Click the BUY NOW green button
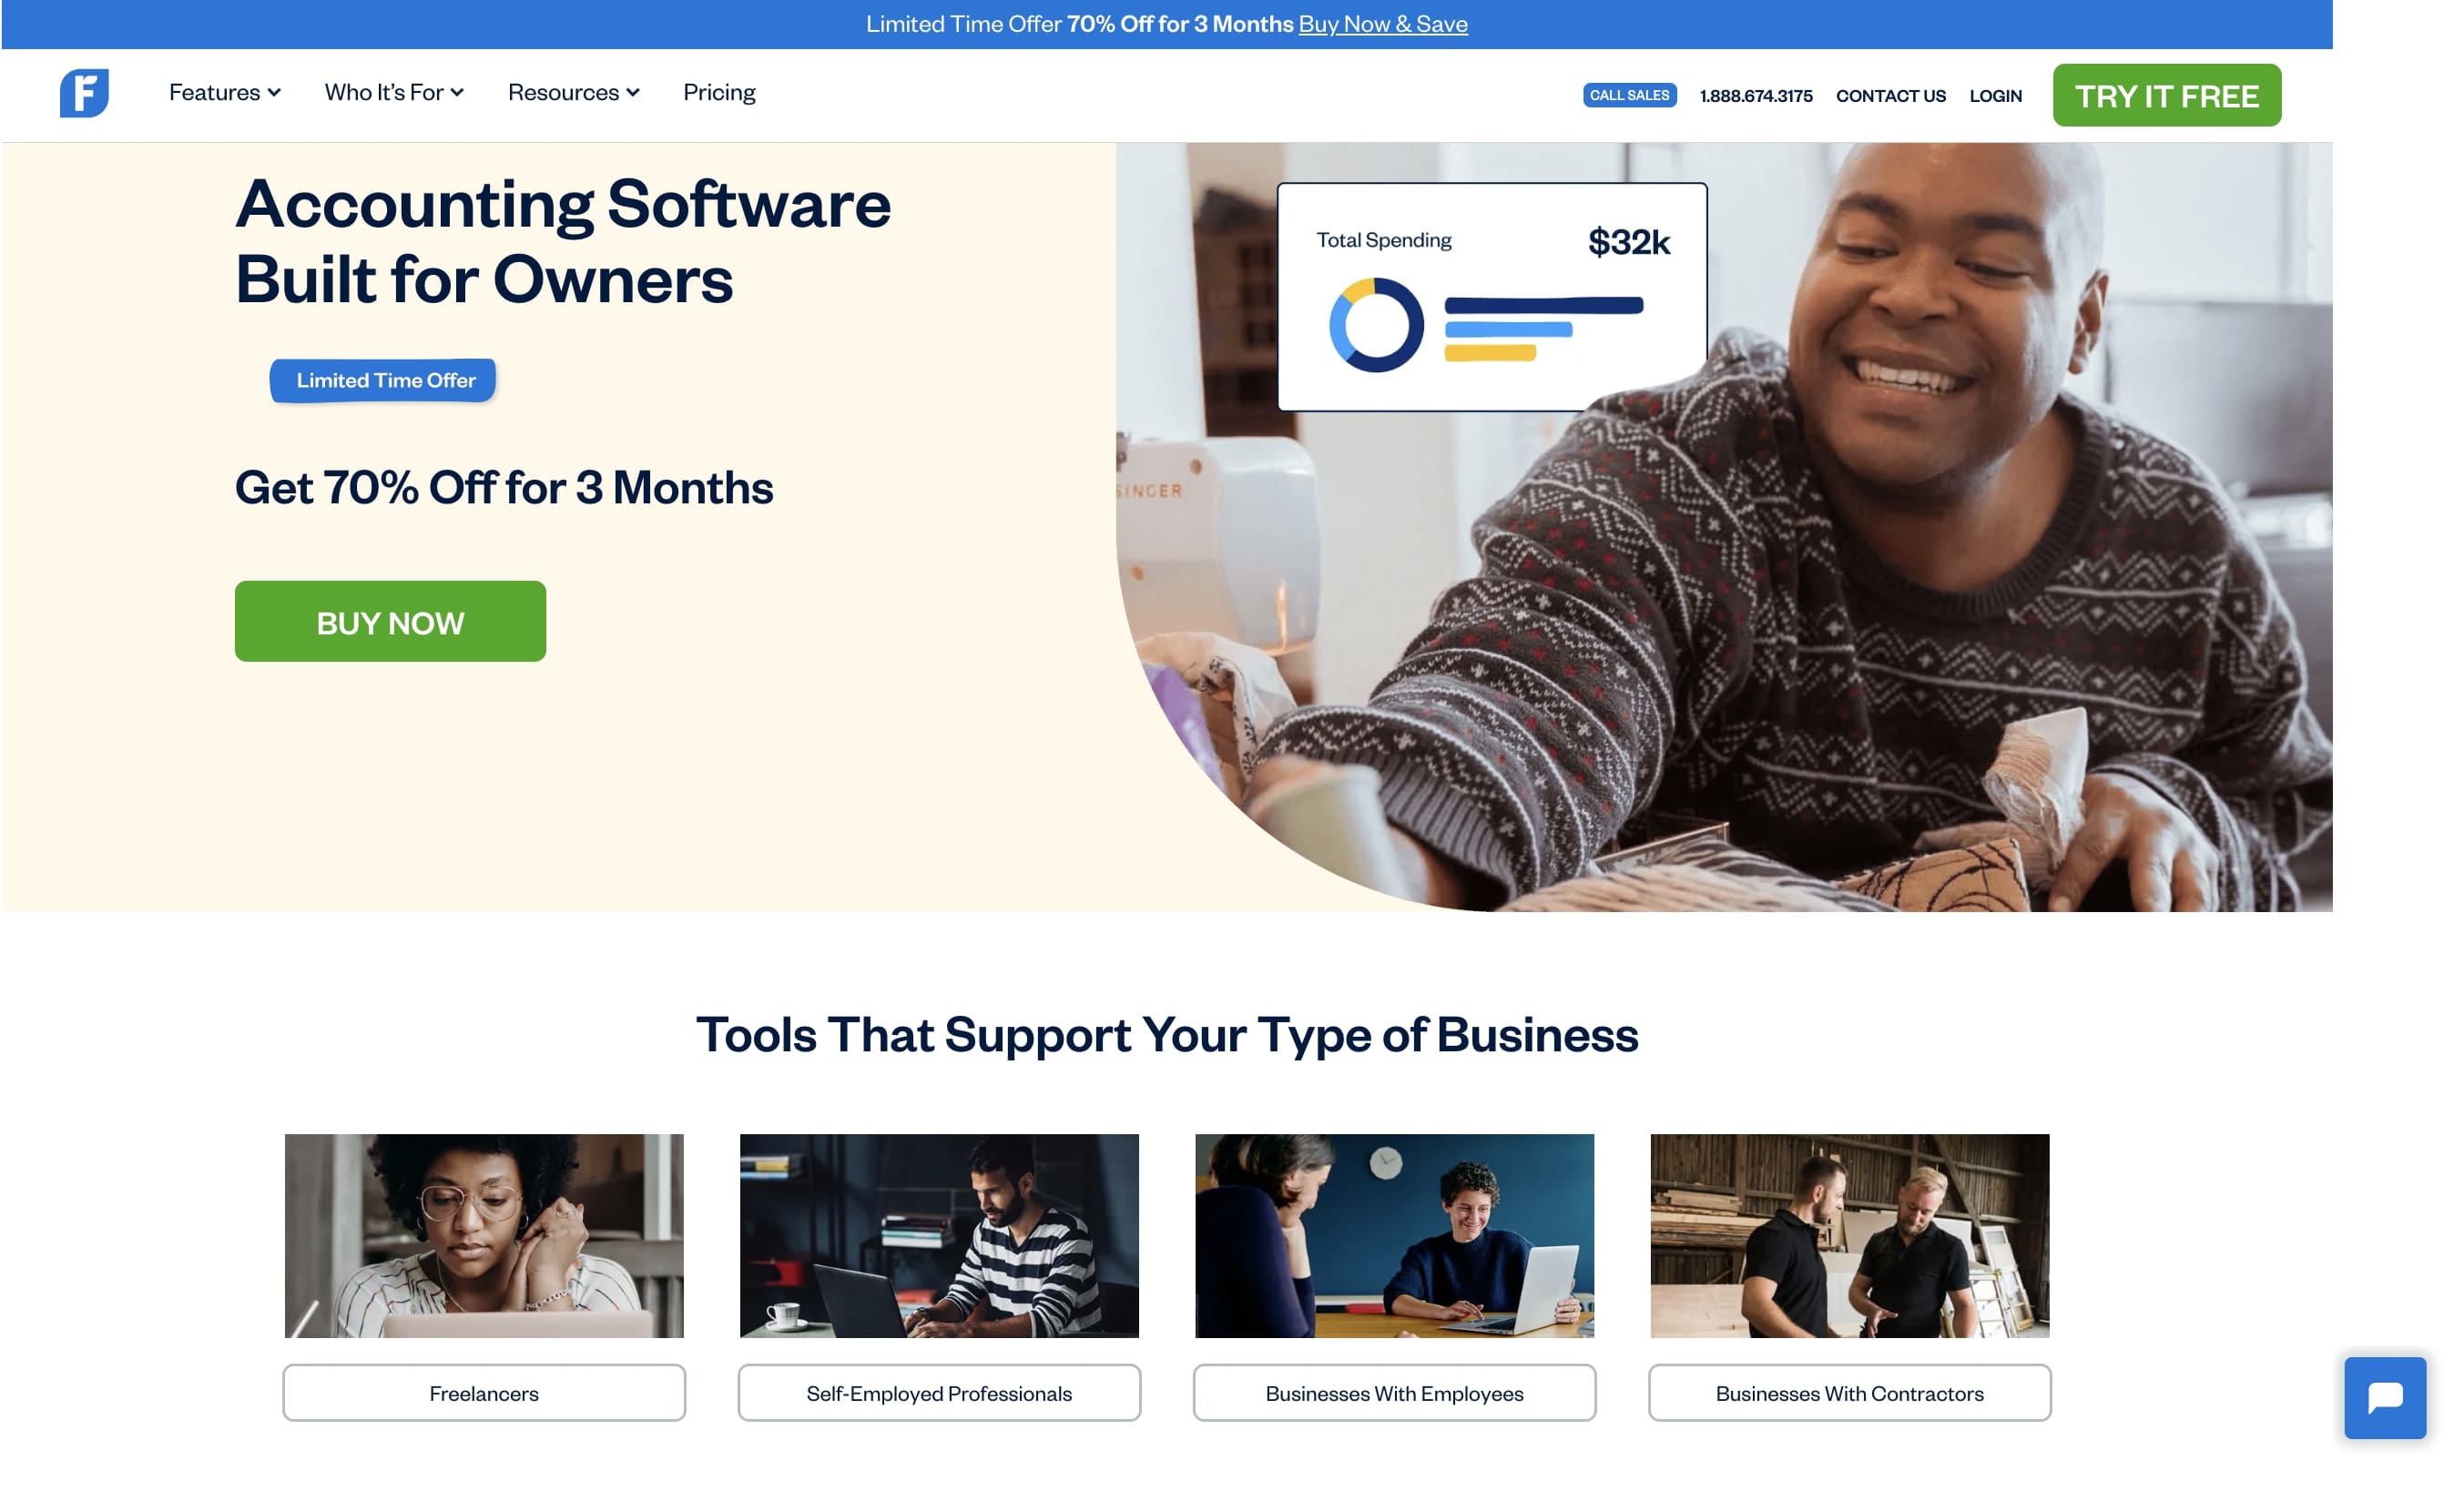 [389, 620]
